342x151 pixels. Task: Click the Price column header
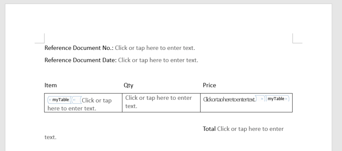(x=209, y=85)
